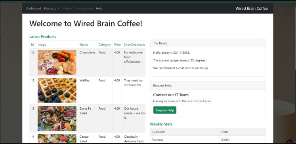Image resolution: width=296 pixels, height=144 pixels.
Task: Click The Basics card header
Action: pyautogui.click(x=208, y=43)
